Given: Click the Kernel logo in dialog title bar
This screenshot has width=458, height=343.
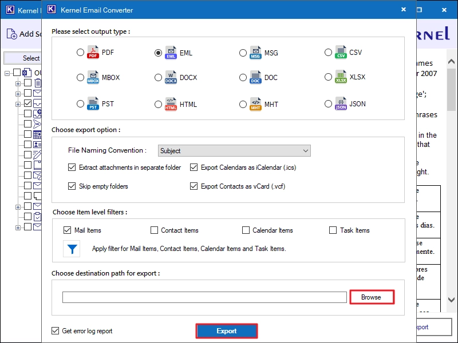Looking at the screenshot, I should (x=52, y=9).
